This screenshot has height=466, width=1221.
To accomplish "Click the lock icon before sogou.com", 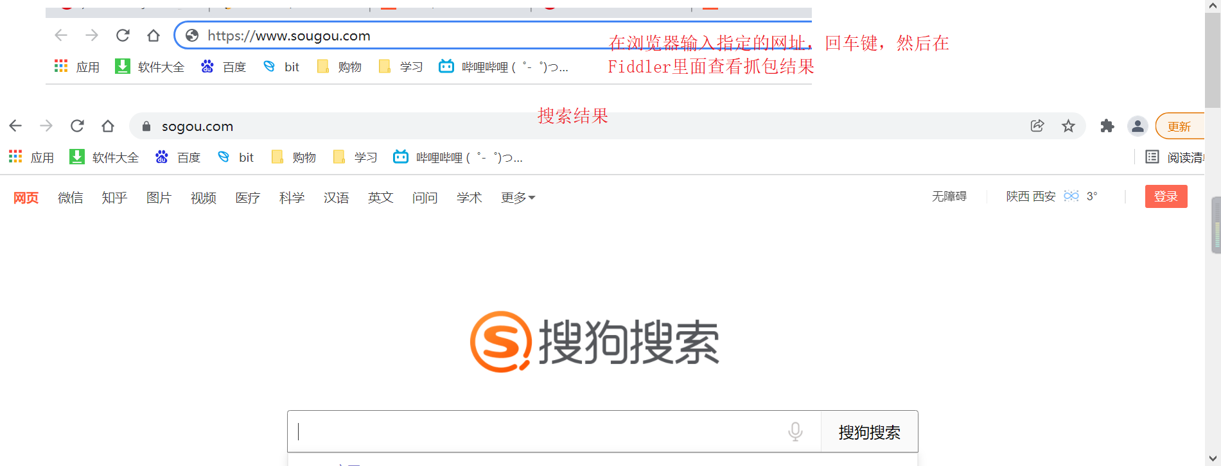I will (x=146, y=126).
